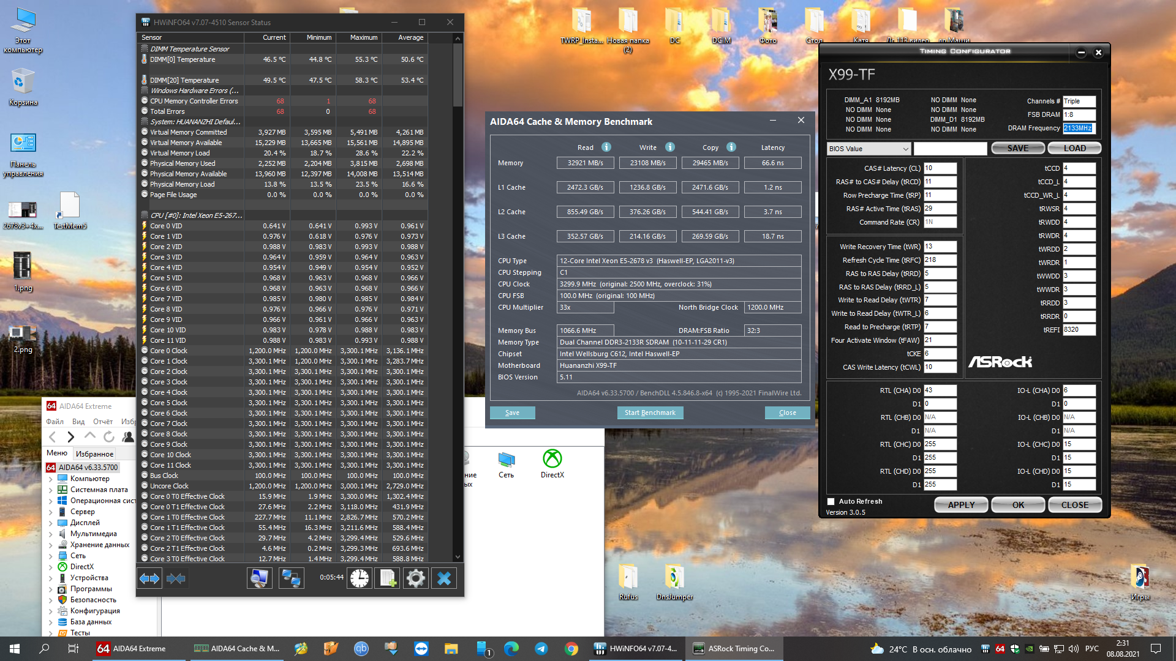Switch to Избранное tab

click(94, 454)
